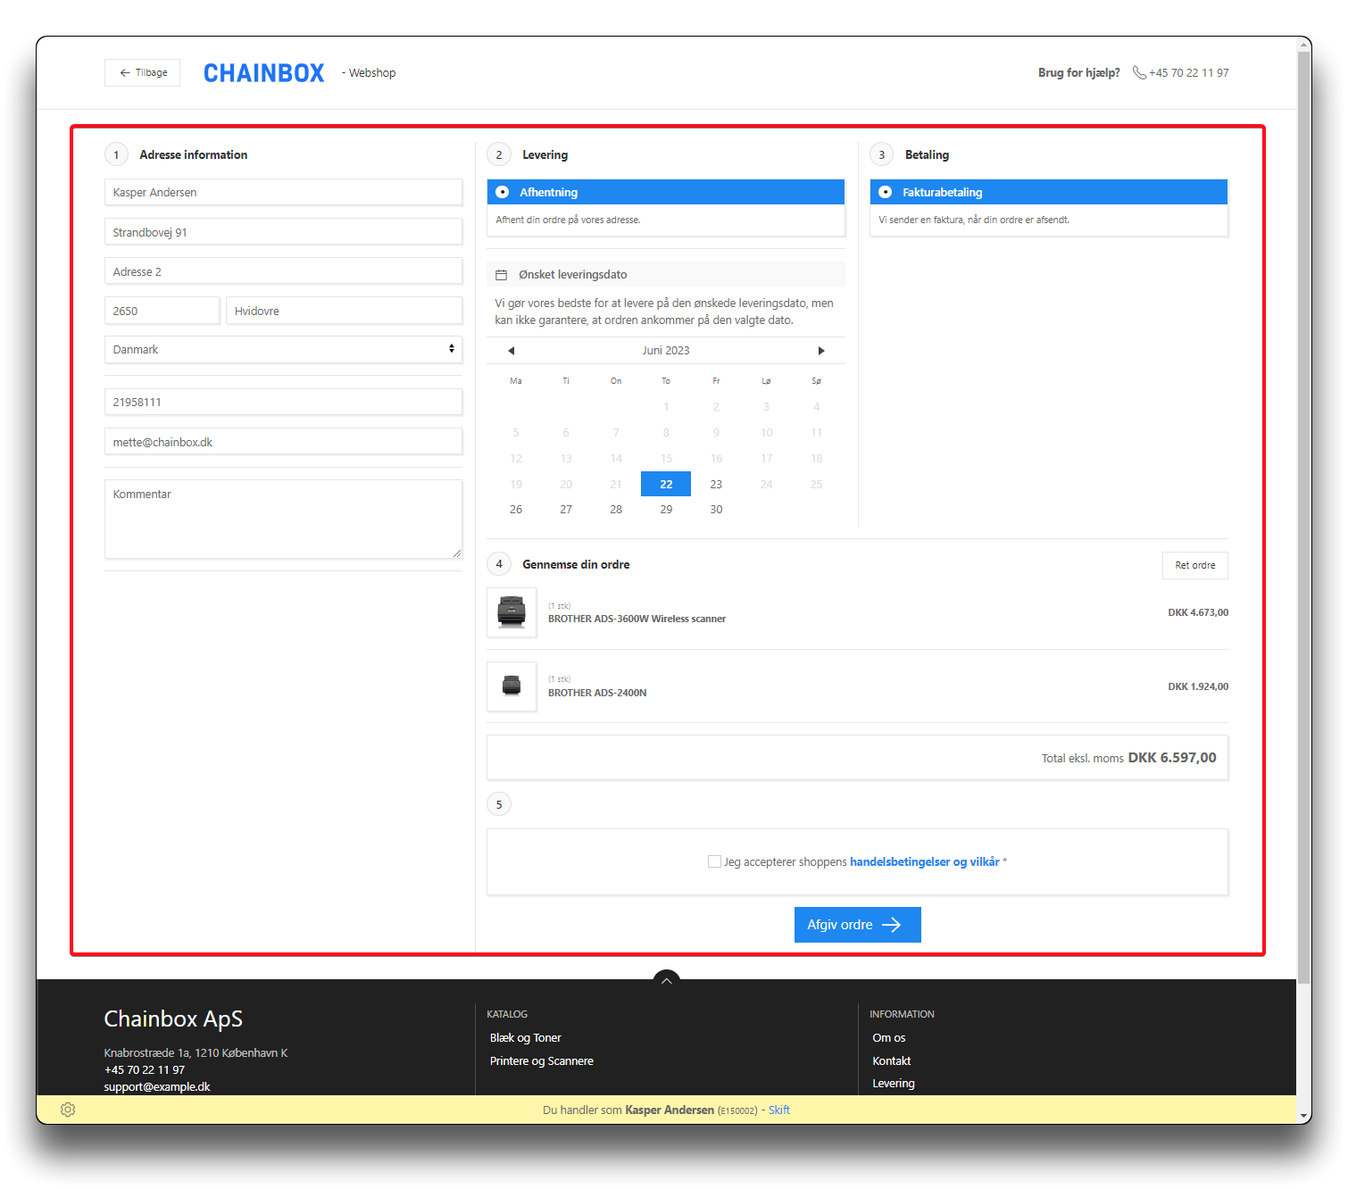
Task: Edit the city field Hvidovre
Action: [x=344, y=311]
